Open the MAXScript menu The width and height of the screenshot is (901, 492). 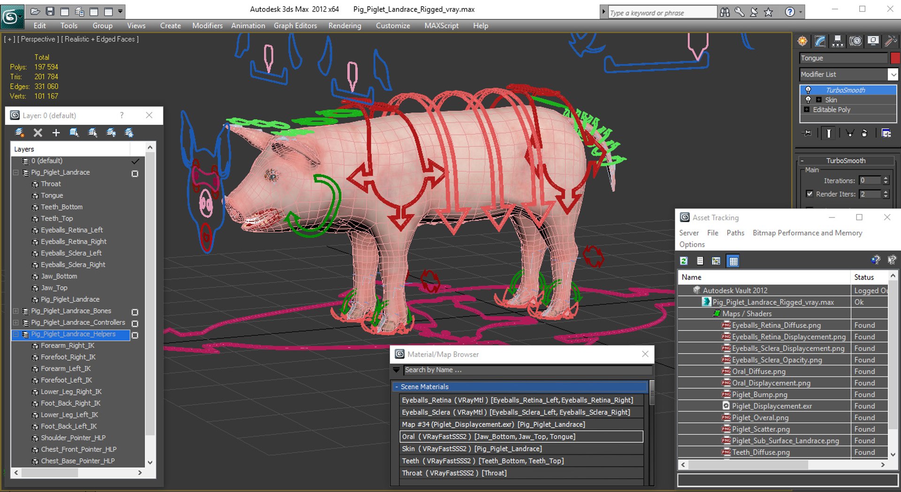pos(442,26)
